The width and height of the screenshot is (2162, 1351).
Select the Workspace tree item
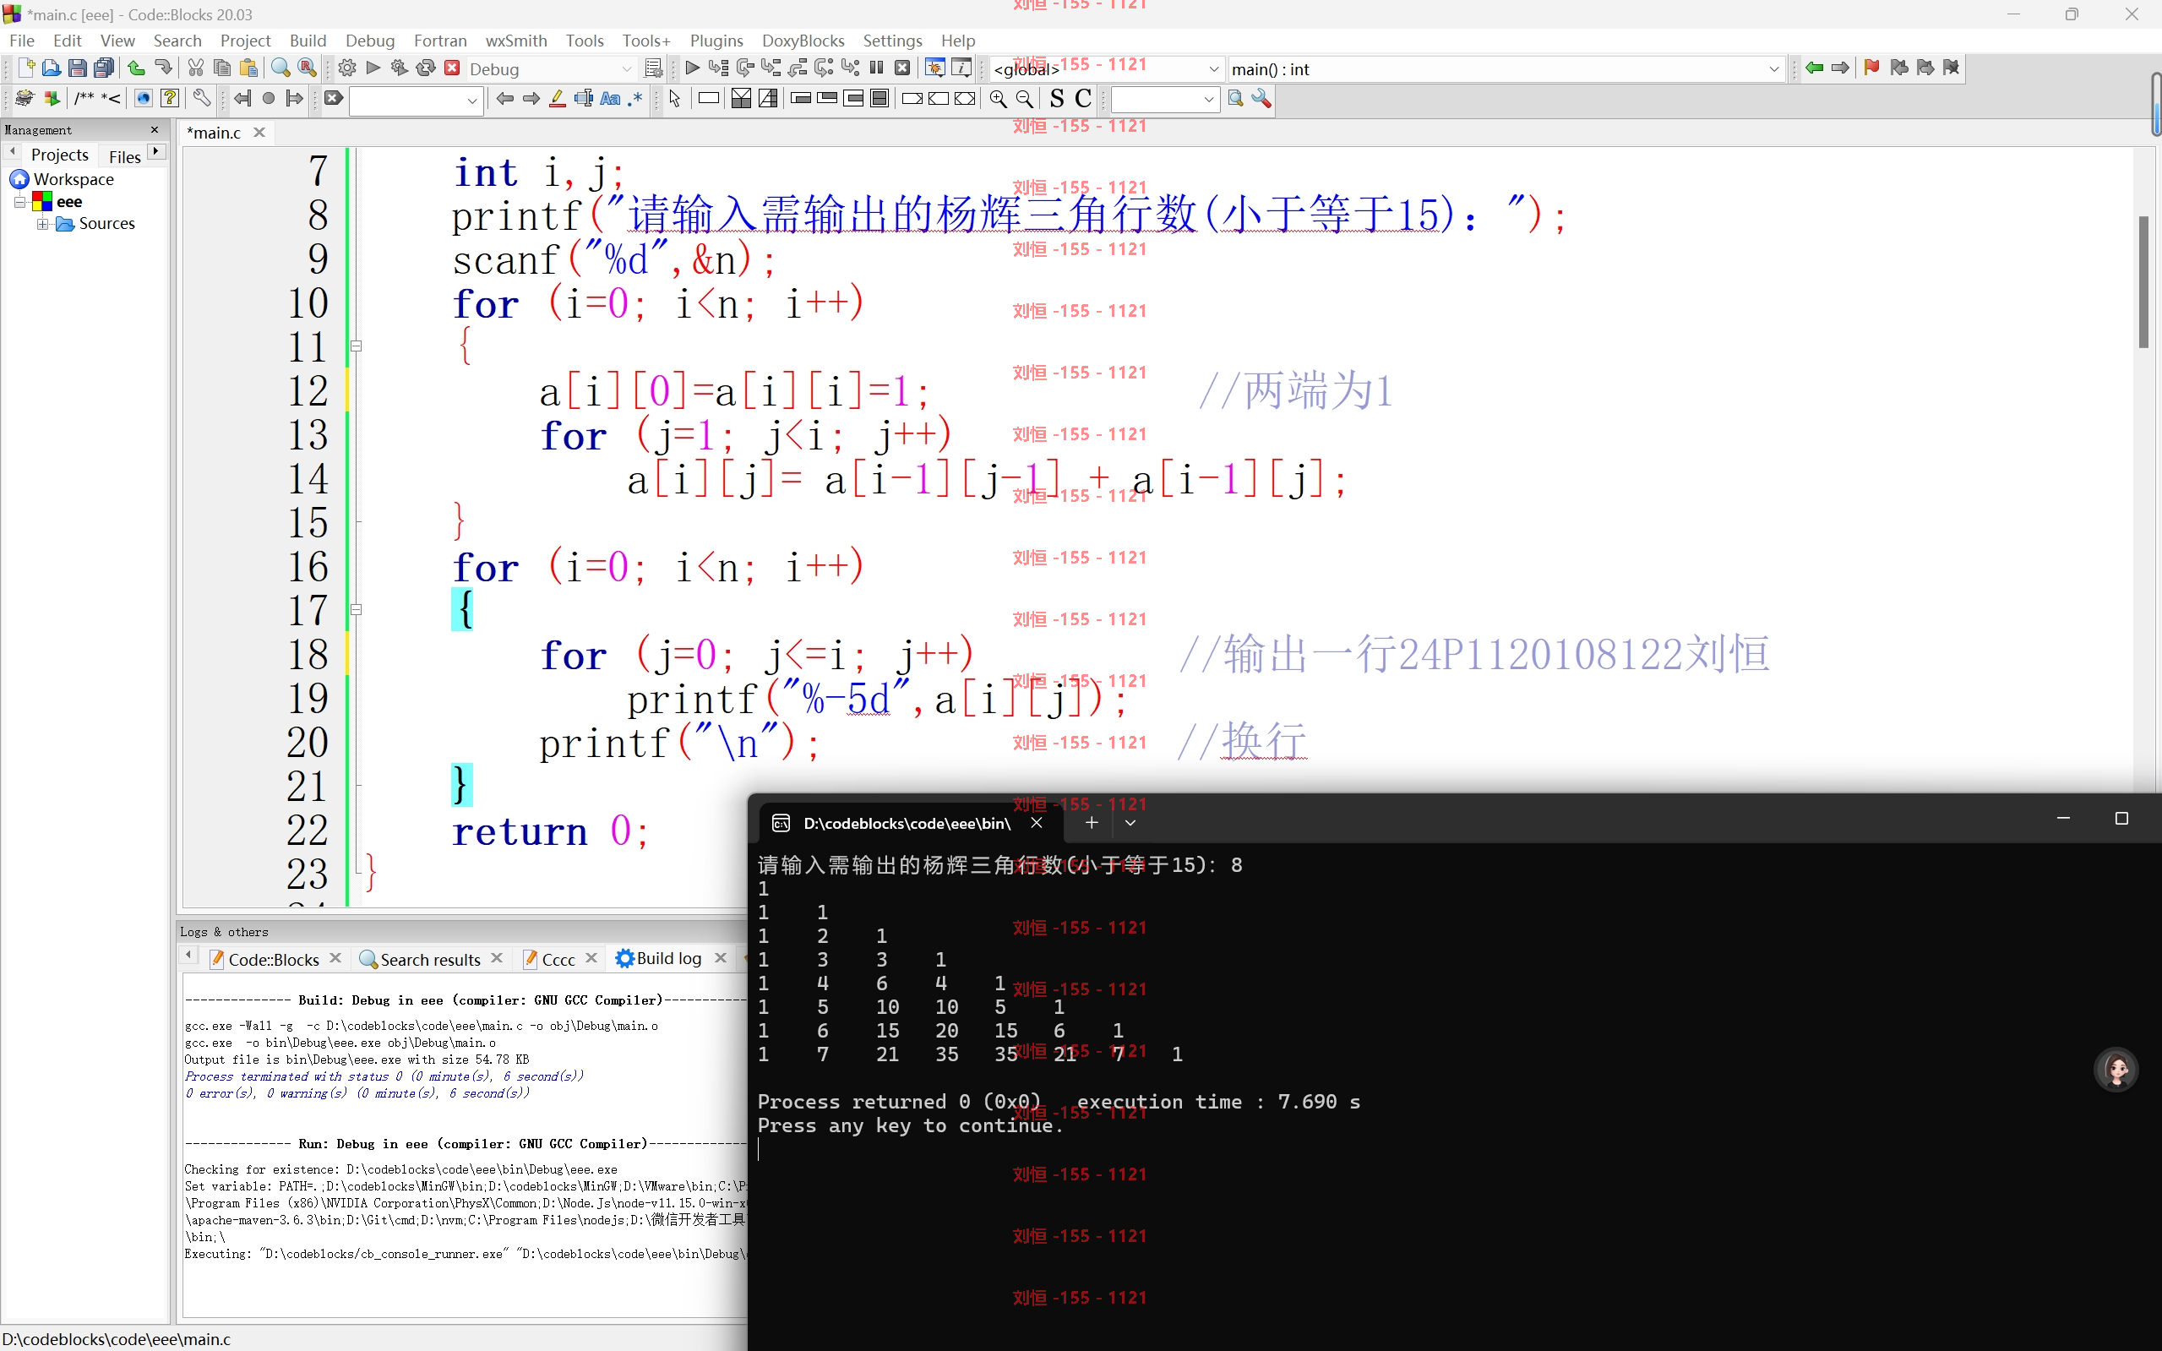pyautogui.click(x=63, y=180)
